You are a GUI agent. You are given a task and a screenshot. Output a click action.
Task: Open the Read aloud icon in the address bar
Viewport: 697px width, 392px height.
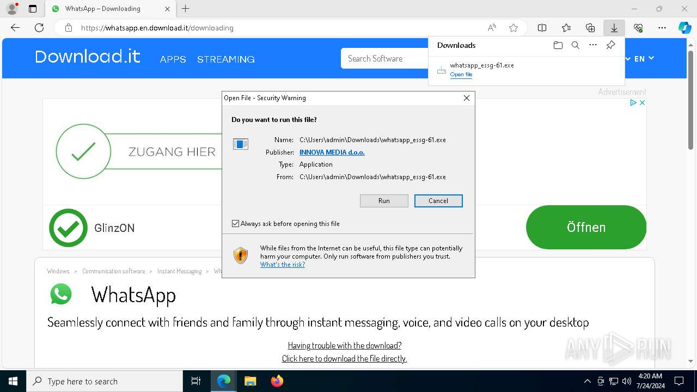pos(492,28)
